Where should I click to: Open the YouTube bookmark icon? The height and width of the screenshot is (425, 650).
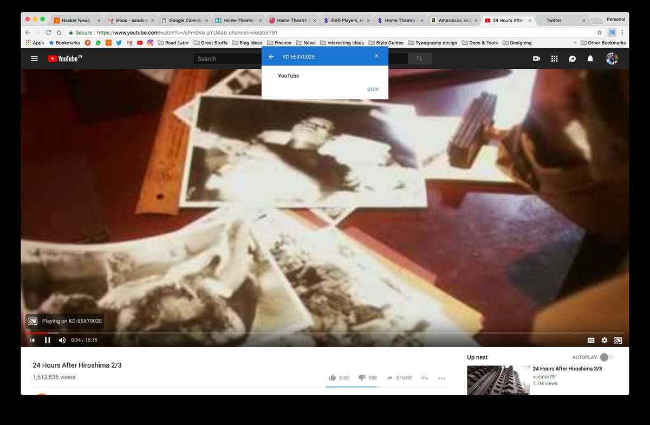click(140, 43)
